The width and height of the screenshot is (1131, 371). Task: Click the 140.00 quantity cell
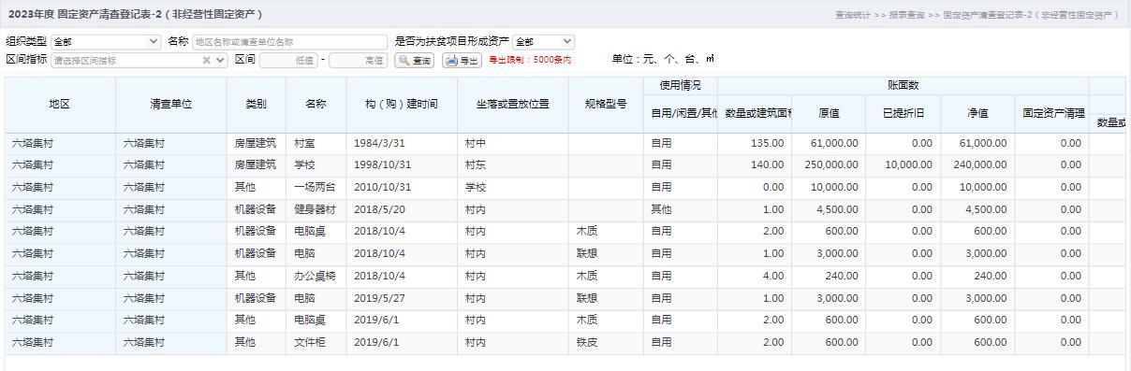point(756,165)
